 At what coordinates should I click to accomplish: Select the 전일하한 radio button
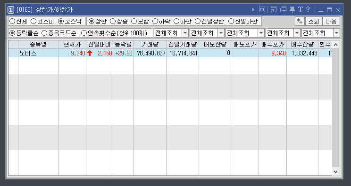pyautogui.click(x=231, y=22)
